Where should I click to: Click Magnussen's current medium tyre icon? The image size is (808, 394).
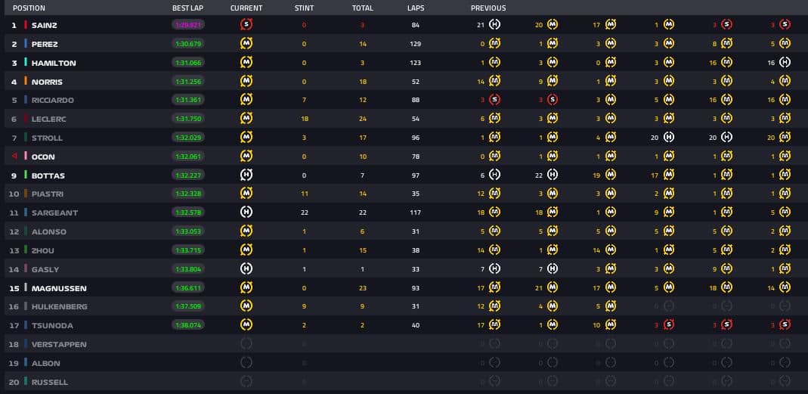[x=246, y=287]
